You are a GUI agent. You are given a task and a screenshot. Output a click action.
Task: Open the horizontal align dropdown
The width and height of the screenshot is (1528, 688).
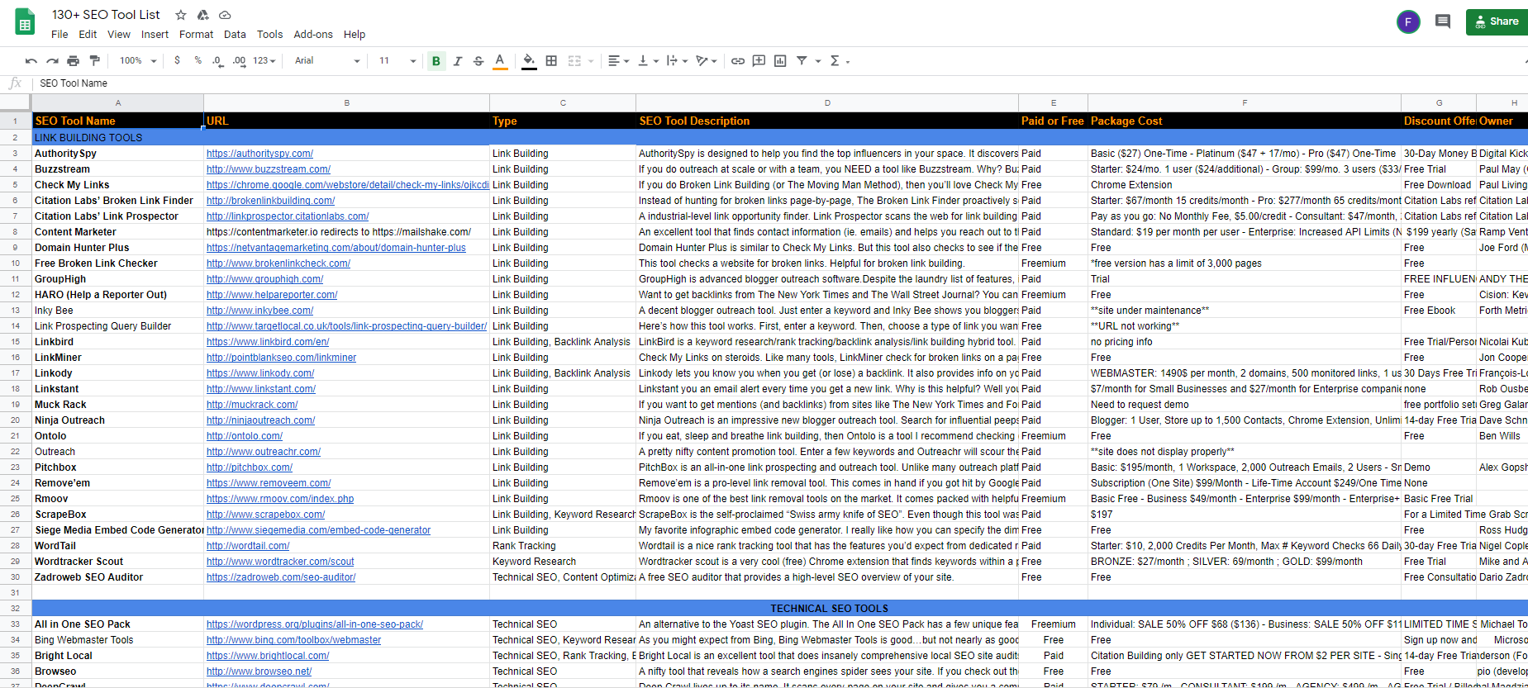[x=618, y=61]
